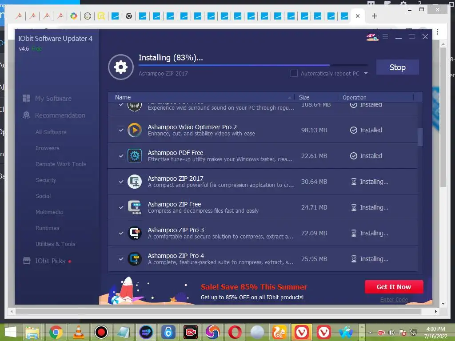The height and width of the screenshot is (341, 455).
Task: Sort list by Name column header
Action: 201,97
